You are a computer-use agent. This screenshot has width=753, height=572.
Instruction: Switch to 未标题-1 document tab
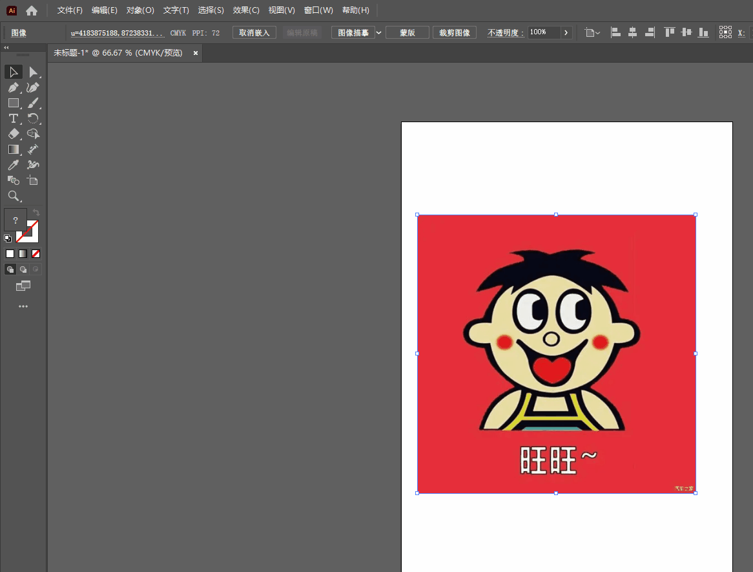point(118,53)
